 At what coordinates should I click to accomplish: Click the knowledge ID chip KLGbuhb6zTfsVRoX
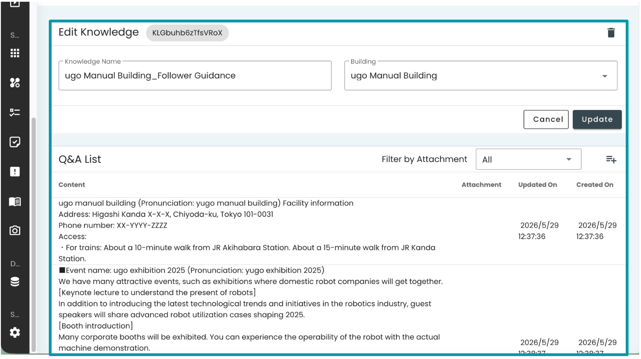point(188,33)
